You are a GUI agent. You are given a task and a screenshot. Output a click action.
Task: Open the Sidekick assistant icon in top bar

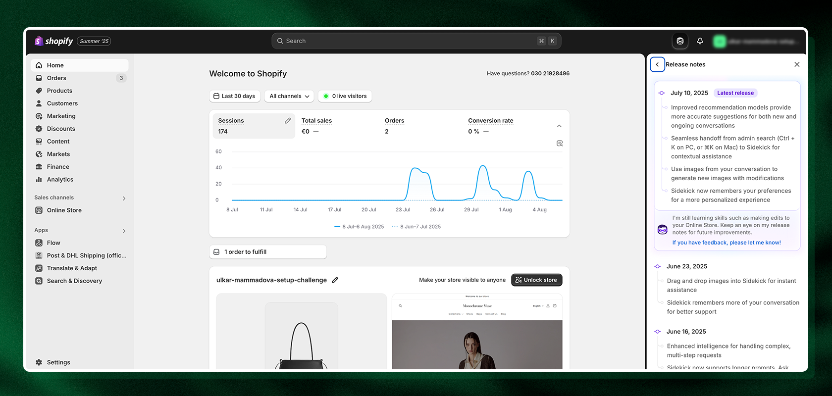[680, 41]
